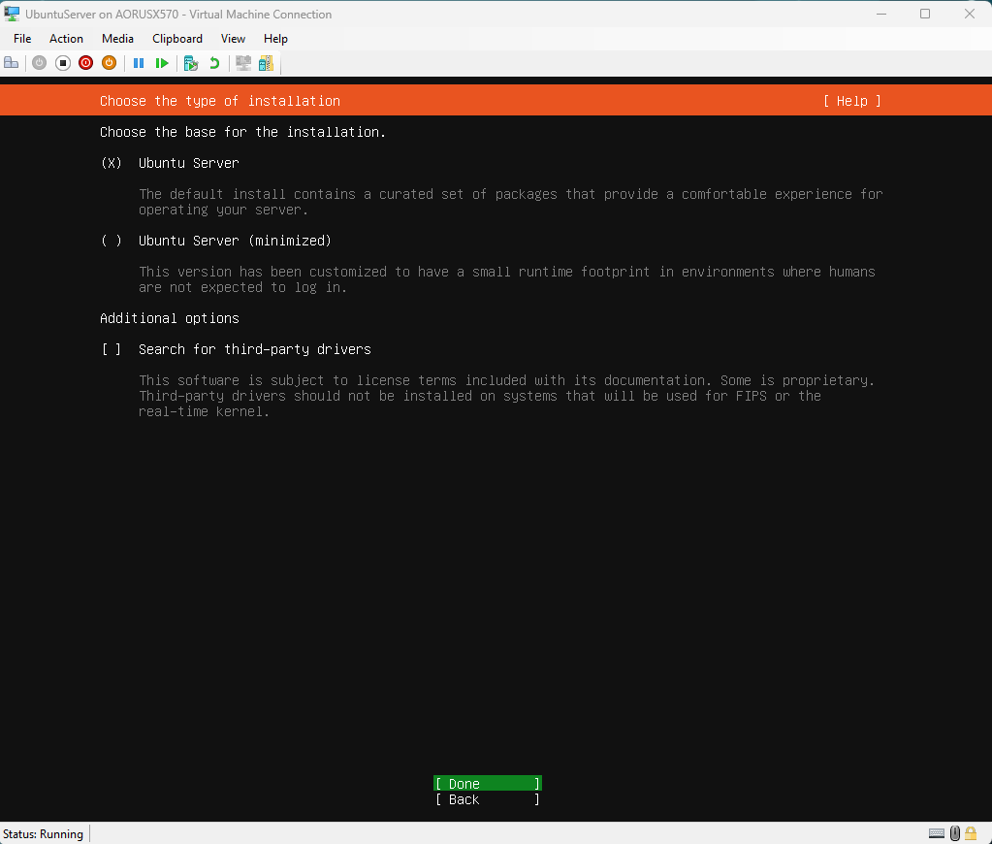Click the keyboard status icon
Viewport: 992px width, 844px height.
pyautogui.click(x=937, y=833)
